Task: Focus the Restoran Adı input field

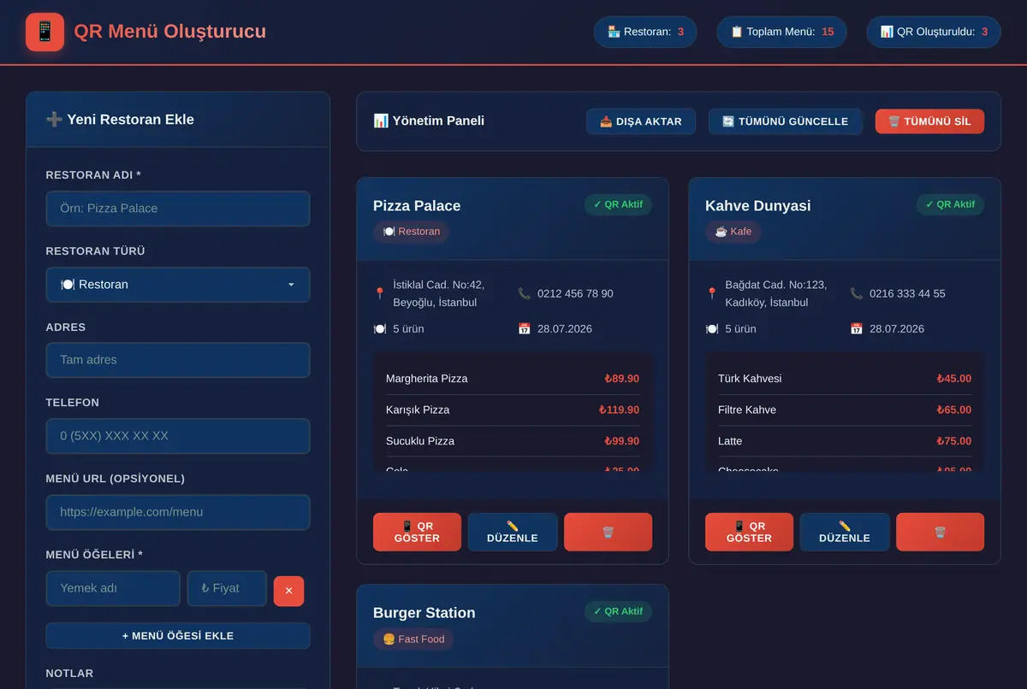Action: [178, 209]
